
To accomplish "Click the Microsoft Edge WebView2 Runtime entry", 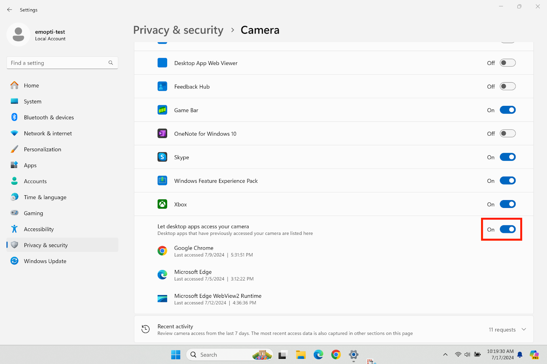I will point(218,299).
